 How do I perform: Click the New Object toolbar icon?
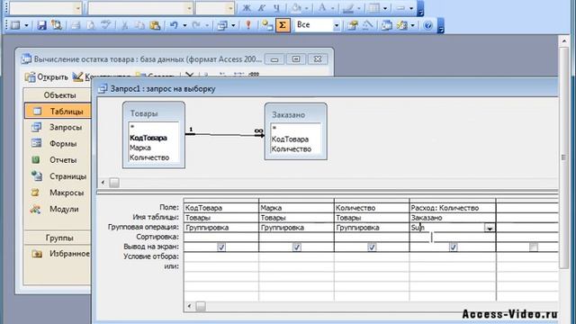tap(402, 25)
